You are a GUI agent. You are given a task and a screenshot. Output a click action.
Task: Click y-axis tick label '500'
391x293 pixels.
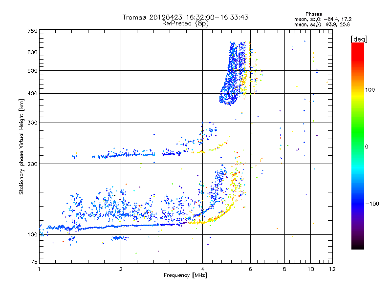[x=32, y=71]
